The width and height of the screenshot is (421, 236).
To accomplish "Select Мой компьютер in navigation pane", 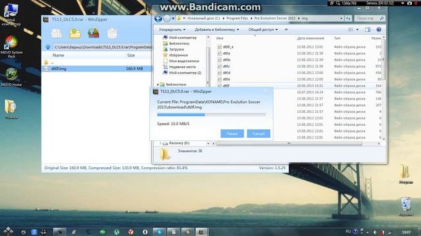I will 183,38.
